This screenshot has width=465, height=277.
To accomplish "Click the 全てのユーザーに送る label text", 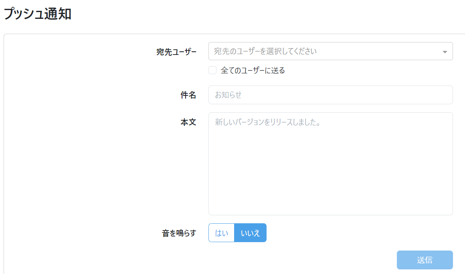I will [x=253, y=71].
